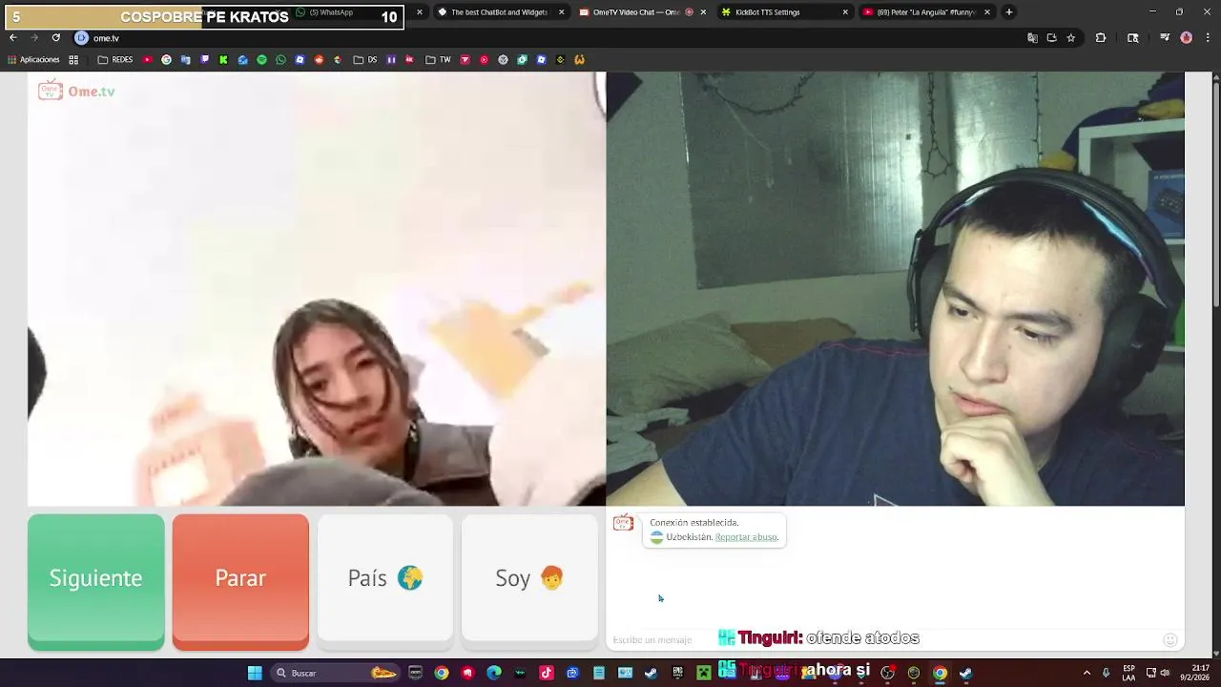
Task: Open the Google bookmark icon
Action: pyautogui.click(x=166, y=59)
